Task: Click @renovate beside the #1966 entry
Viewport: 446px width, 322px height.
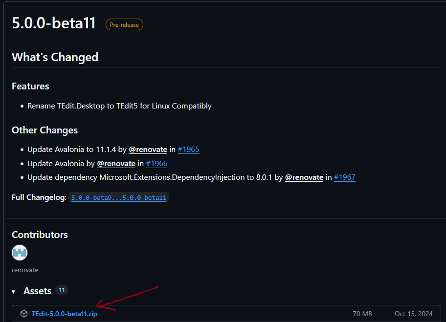Action: coord(116,164)
